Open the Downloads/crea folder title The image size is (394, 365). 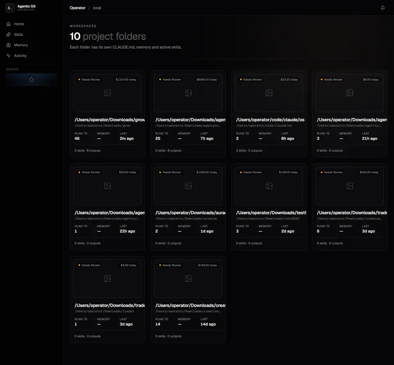pos(190,306)
